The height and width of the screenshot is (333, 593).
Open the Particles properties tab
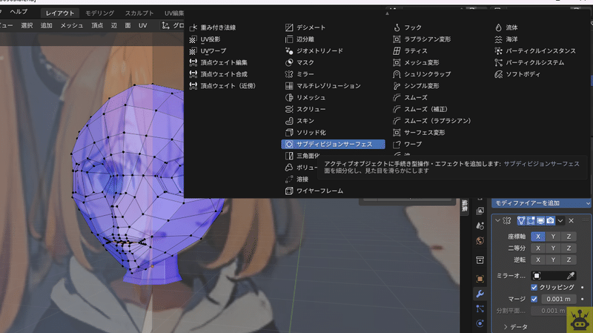(x=480, y=309)
